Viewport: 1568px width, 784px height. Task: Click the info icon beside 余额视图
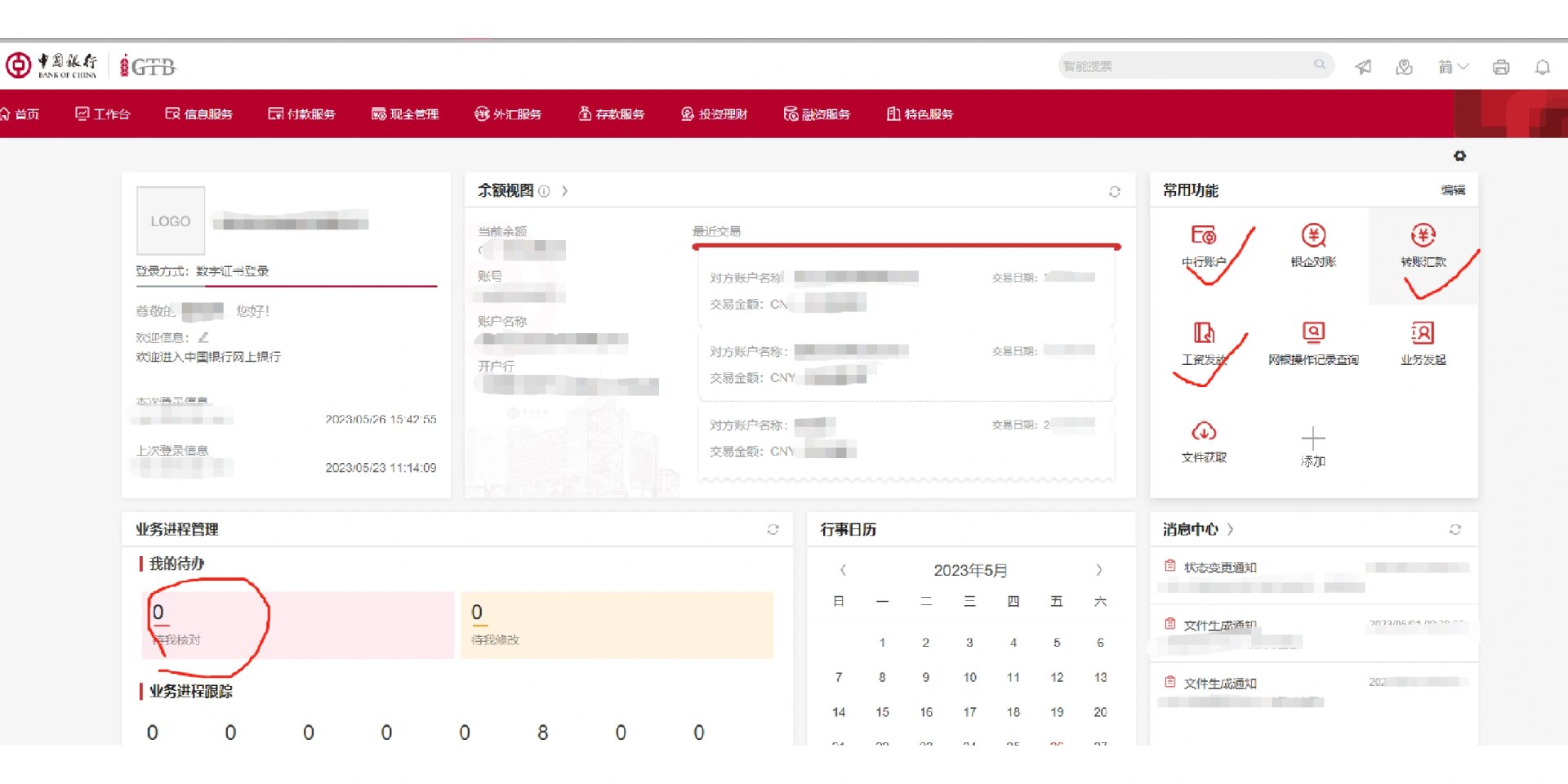coord(544,191)
